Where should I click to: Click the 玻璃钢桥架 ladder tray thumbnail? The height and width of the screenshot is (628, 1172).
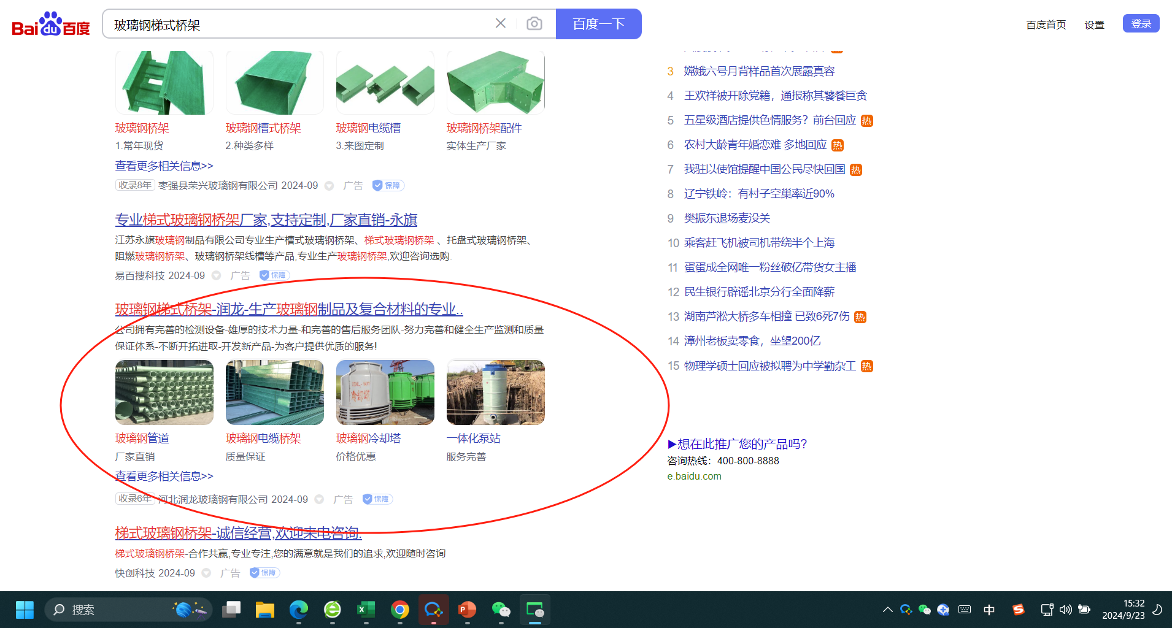164,83
